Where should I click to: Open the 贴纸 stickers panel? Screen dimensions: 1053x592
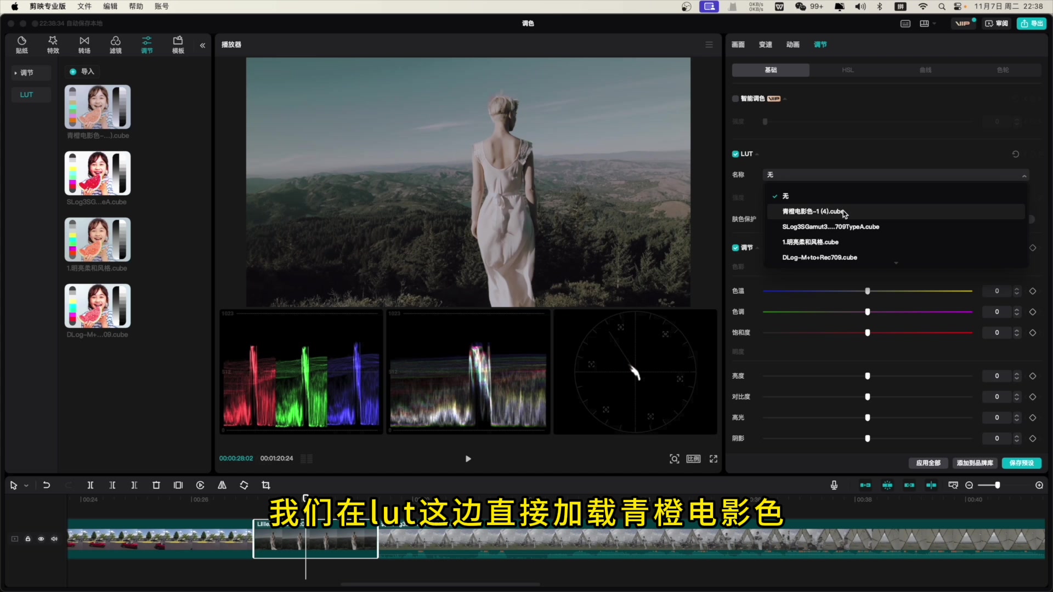click(22, 45)
